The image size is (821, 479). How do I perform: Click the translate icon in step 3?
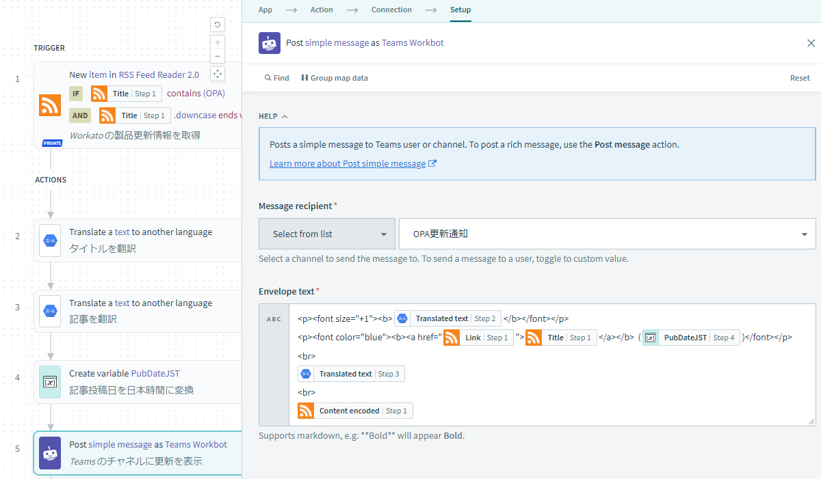pyautogui.click(x=50, y=311)
